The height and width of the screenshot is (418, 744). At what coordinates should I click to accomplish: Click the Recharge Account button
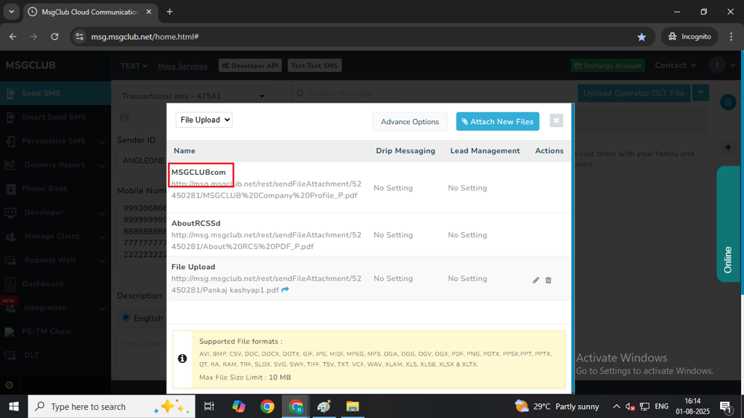pos(608,65)
